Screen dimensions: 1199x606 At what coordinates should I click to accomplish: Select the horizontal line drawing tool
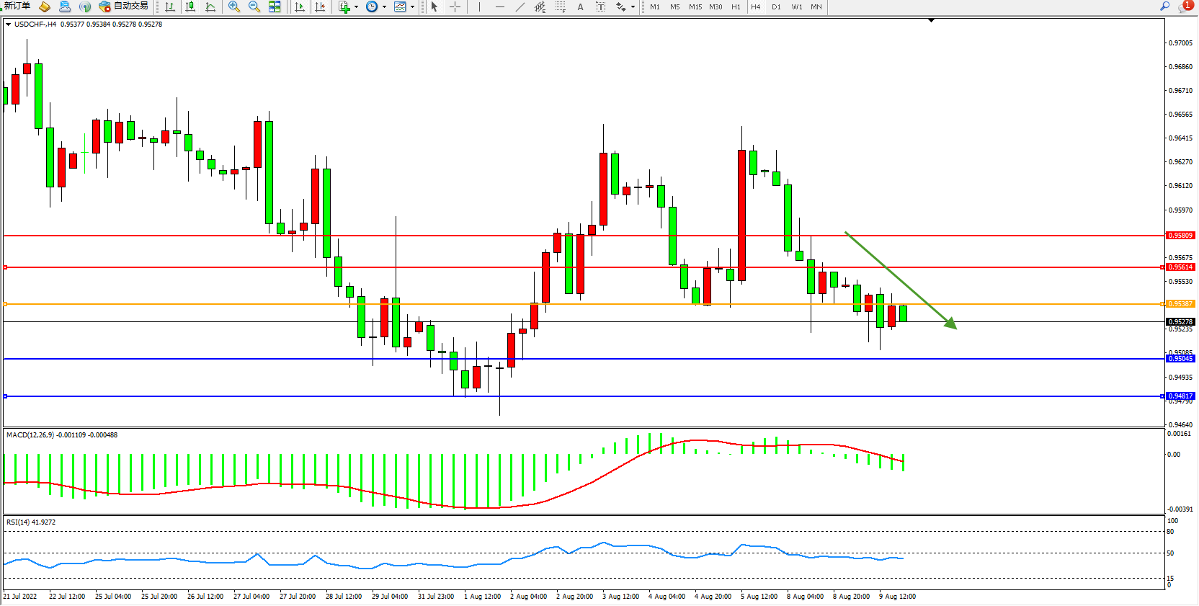[500, 6]
